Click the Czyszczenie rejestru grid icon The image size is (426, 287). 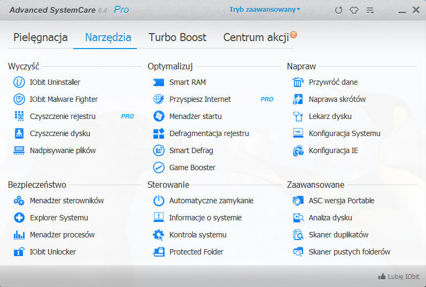click(19, 116)
